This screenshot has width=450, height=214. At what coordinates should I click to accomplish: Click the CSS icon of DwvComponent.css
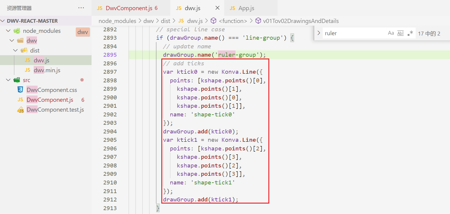20,90
